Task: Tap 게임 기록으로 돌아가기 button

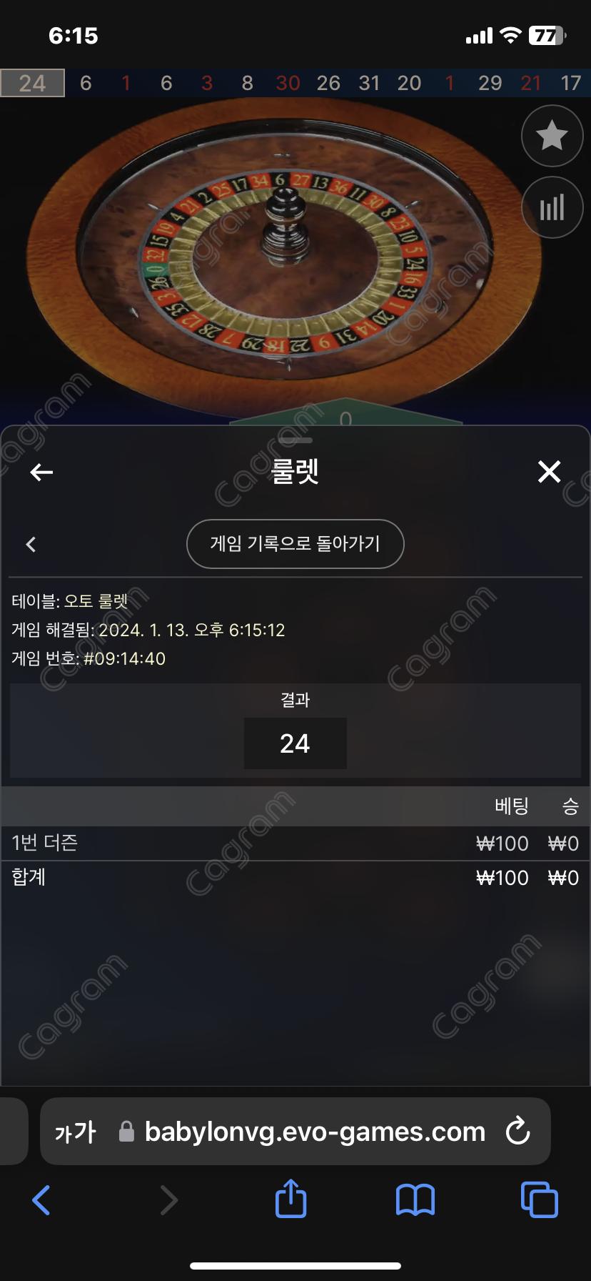Action: click(295, 544)
